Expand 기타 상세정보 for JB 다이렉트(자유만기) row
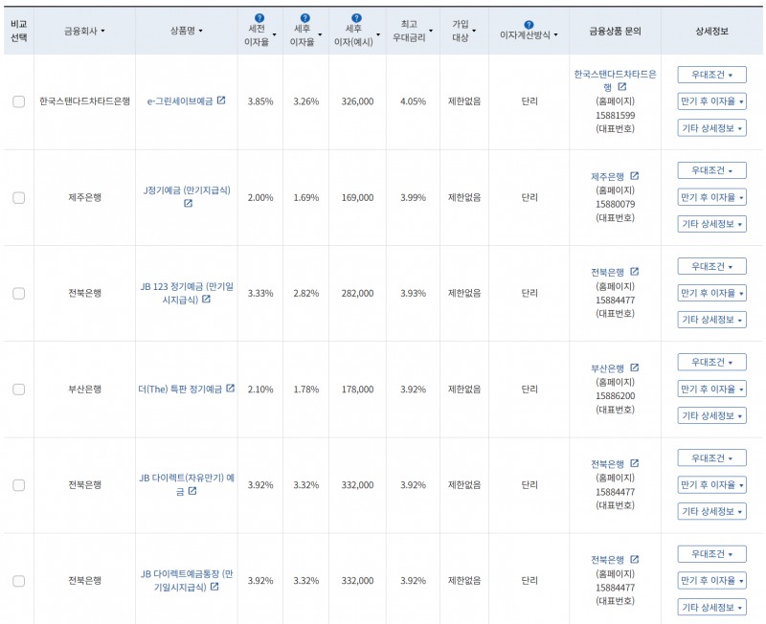The width and height of the screenshot is (766, 624). pos(711,511)
